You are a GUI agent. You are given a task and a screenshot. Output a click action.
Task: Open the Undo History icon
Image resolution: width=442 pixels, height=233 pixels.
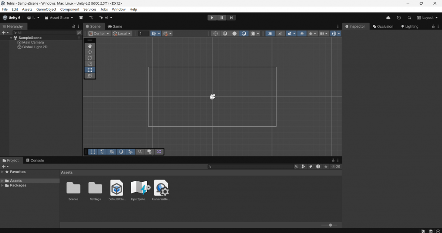pos(398,18)
